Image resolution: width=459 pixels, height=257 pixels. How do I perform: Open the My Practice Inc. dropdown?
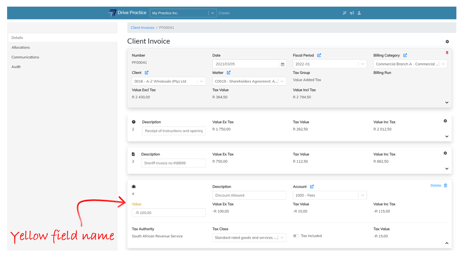coord(212,13)
